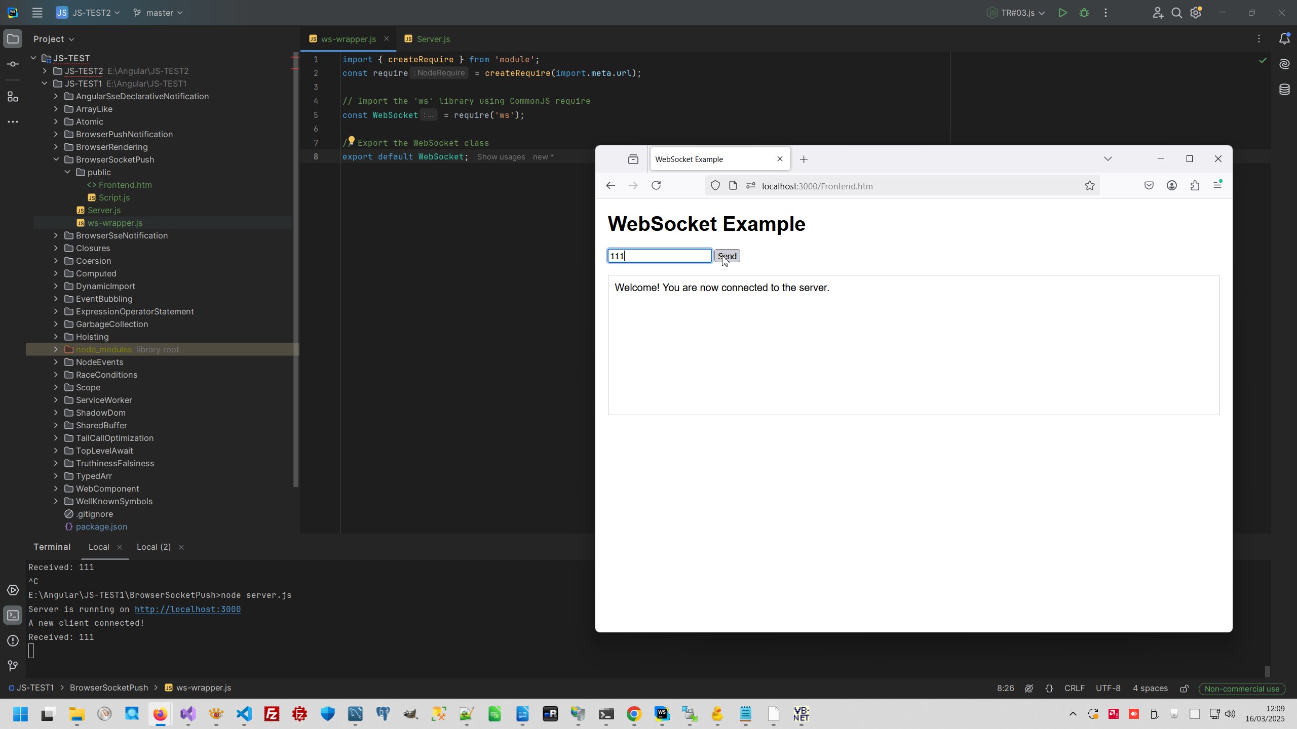Open the Commit tool window icon

[13, 64]
